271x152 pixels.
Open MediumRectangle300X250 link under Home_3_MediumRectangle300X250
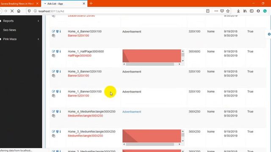pos(86,136)
